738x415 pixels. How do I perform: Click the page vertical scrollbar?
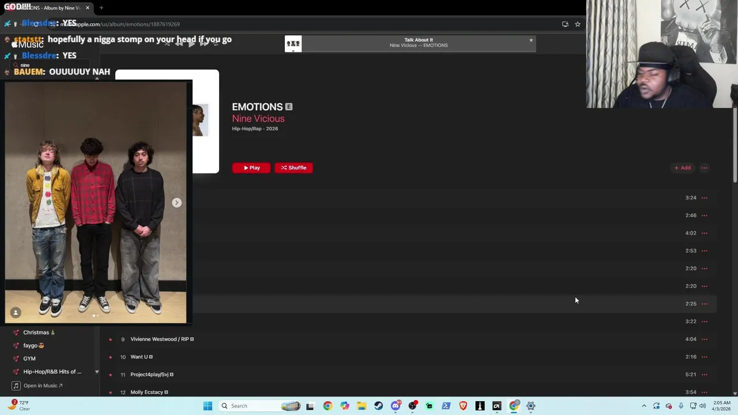coord(735,145)
